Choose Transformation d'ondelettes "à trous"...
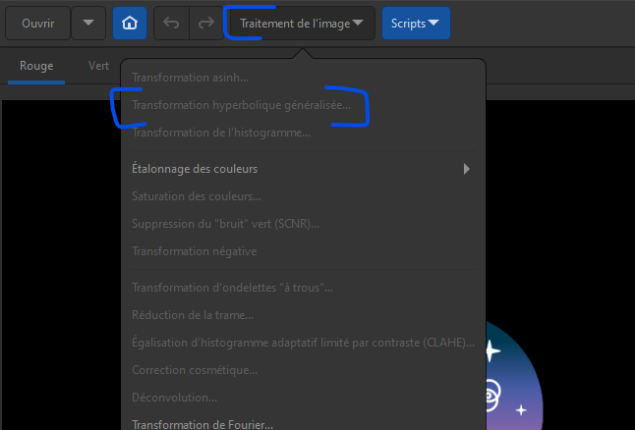The width and height of the screenshot is (635, 430). click(x=303, y=288)
